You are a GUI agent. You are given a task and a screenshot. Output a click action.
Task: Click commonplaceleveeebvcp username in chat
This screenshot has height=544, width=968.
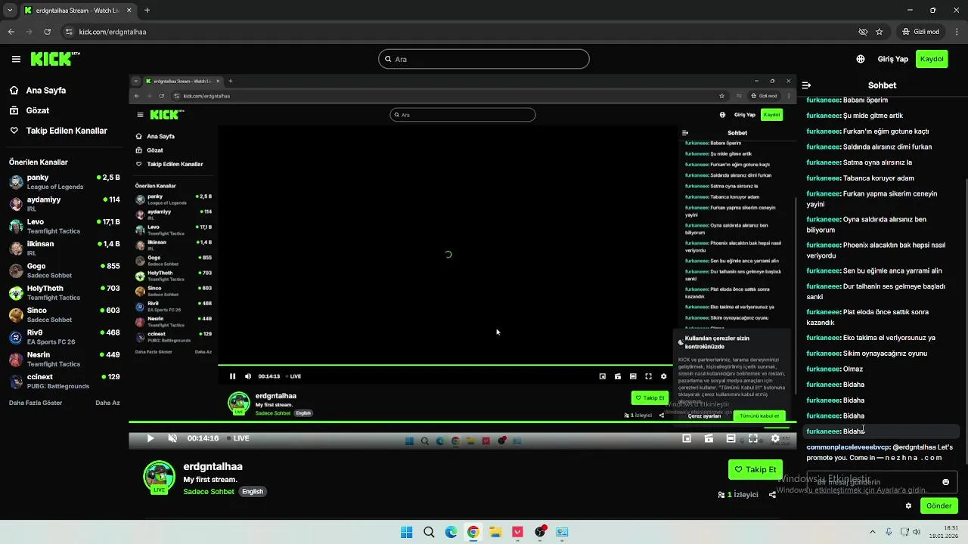pos(849,447)
